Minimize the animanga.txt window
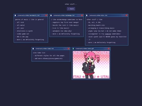Viewport: 142px width, 106px height. pos(78,15)
